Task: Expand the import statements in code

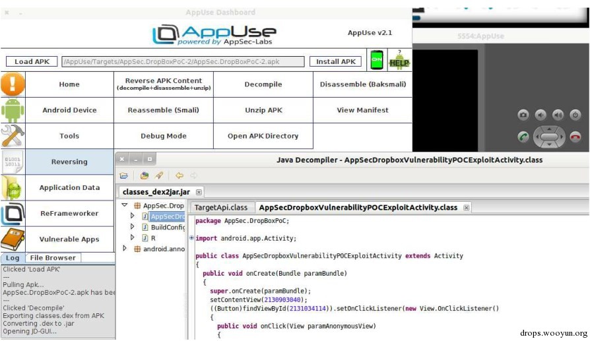Action: click(191, 237)
